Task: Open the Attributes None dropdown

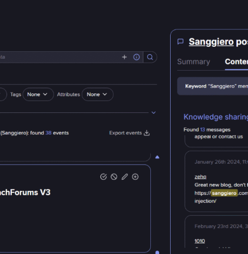Action: point(98,94)
